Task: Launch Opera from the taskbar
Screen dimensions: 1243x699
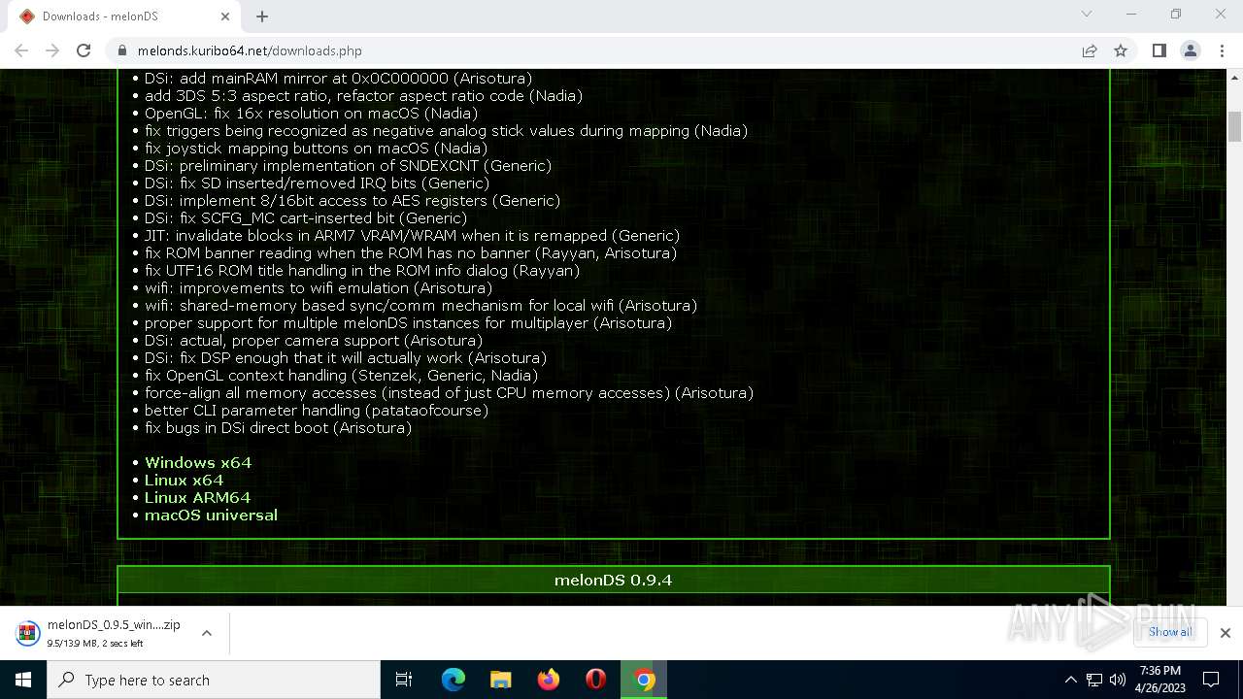Action: pos(596,680)
